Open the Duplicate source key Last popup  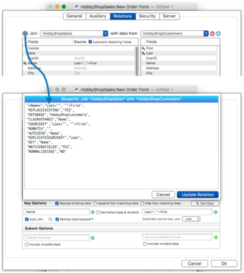click(191, 219)
